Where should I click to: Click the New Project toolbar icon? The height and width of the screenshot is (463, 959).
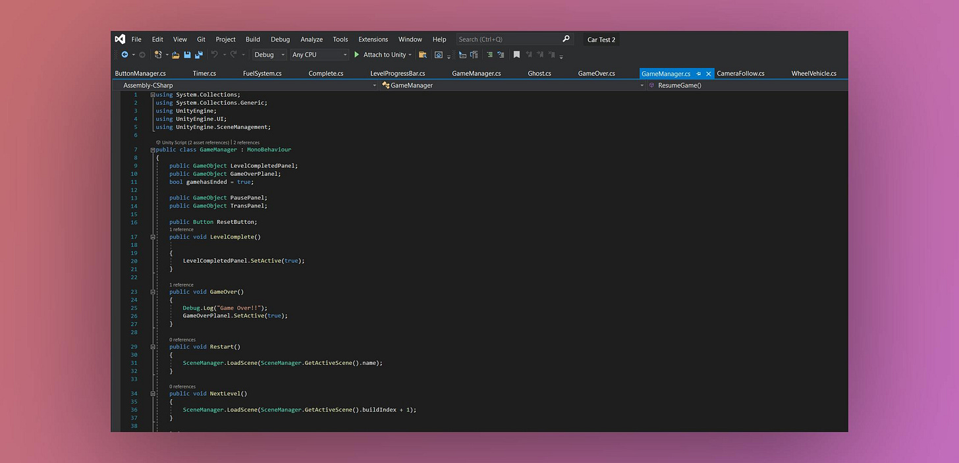157,55
